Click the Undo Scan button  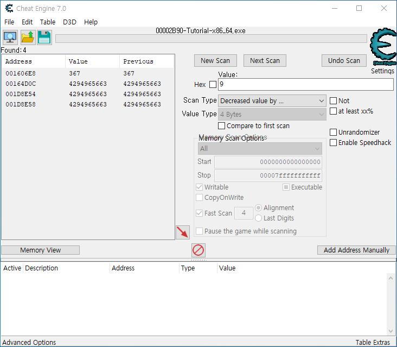tap(344, 61)
